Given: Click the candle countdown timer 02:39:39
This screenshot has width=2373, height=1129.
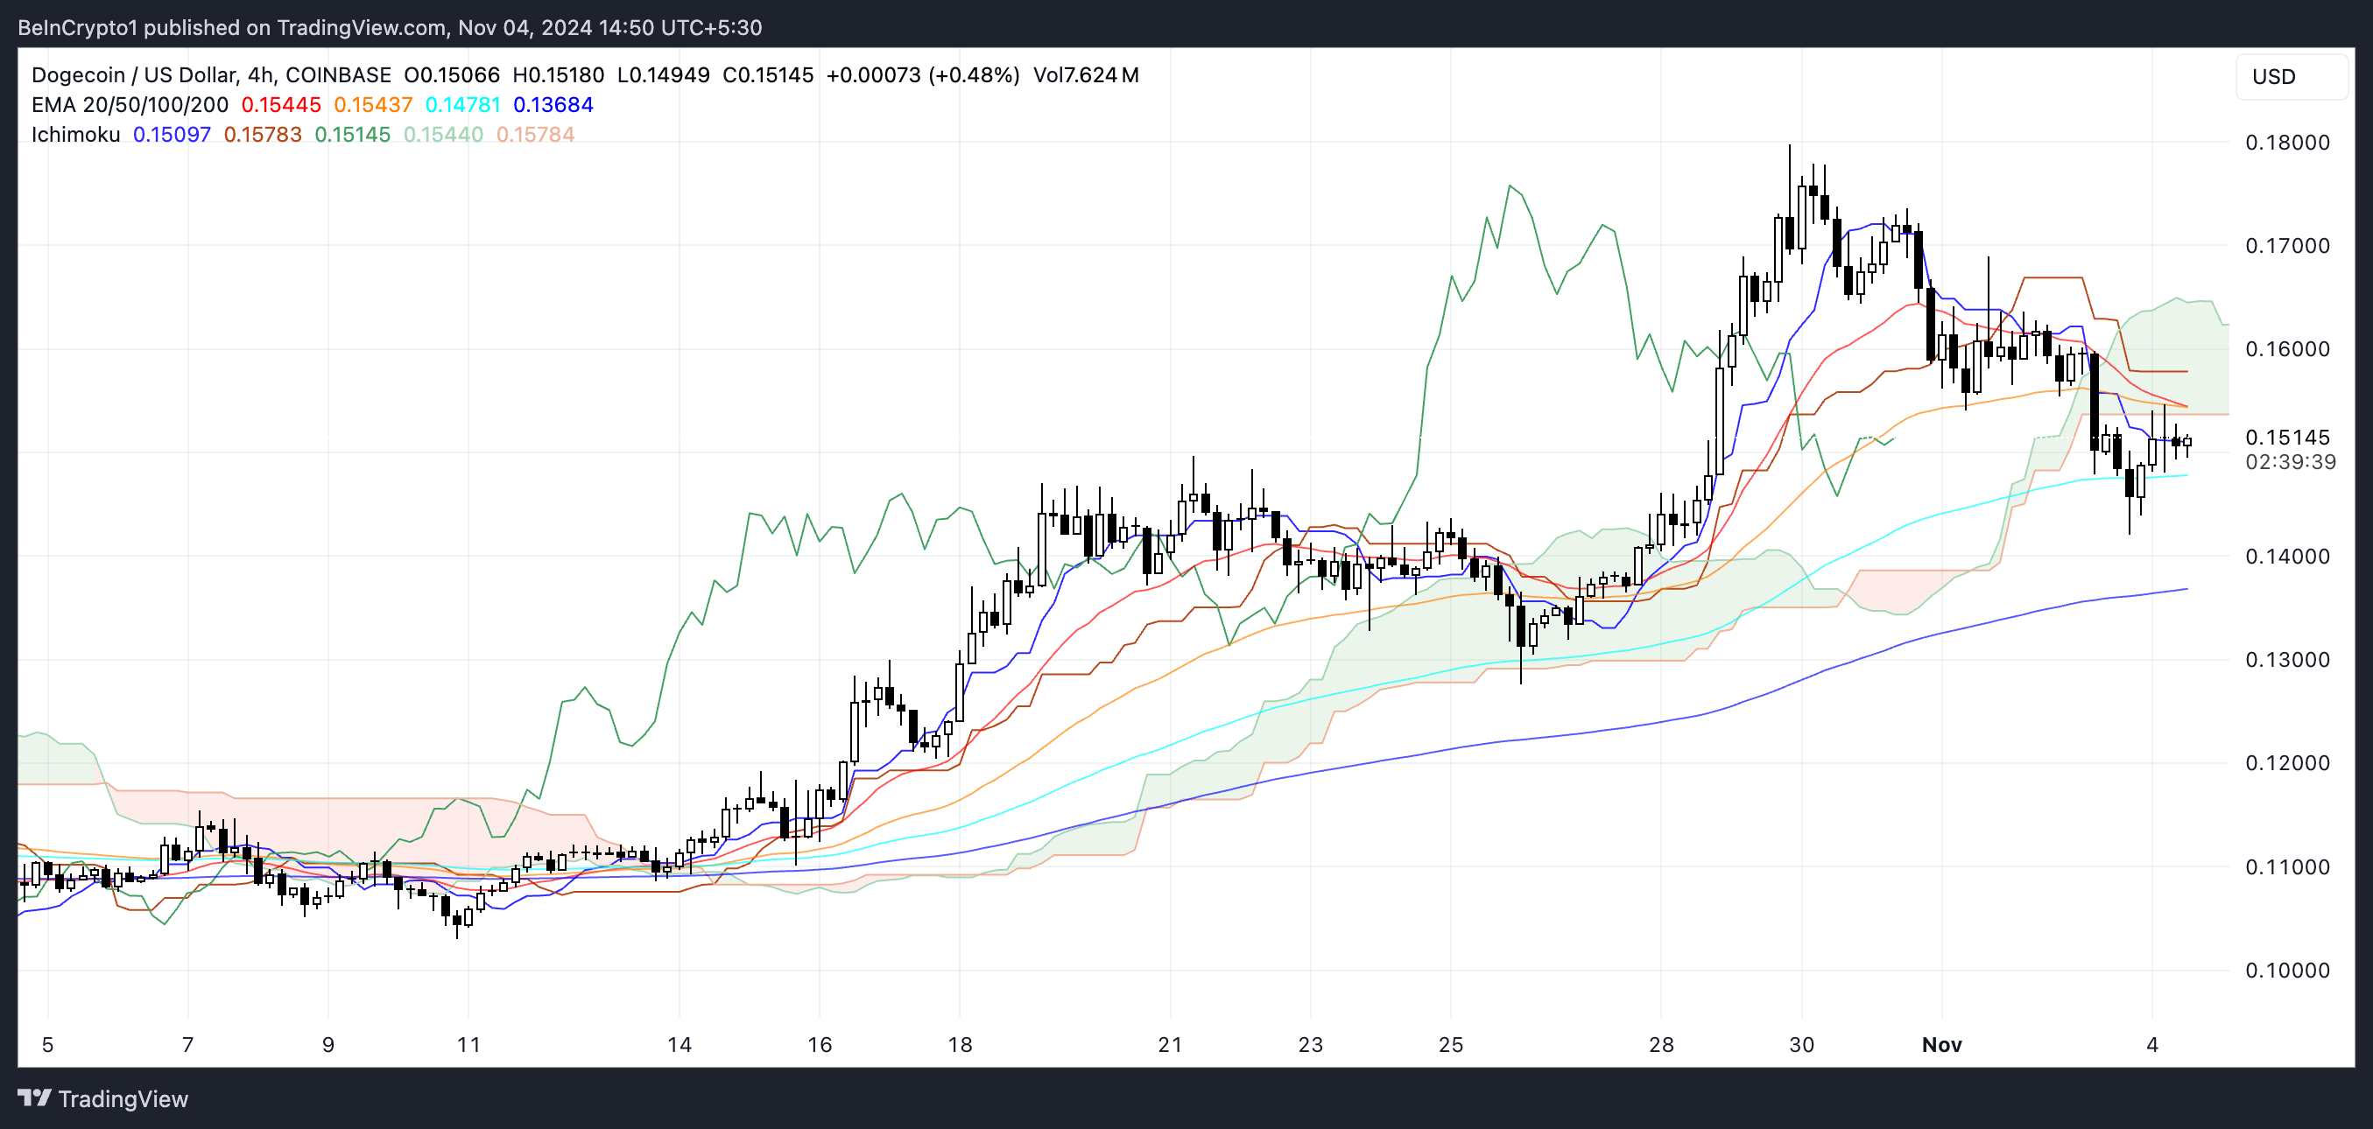Looking at the screenshot, I should coord(2290,461).
